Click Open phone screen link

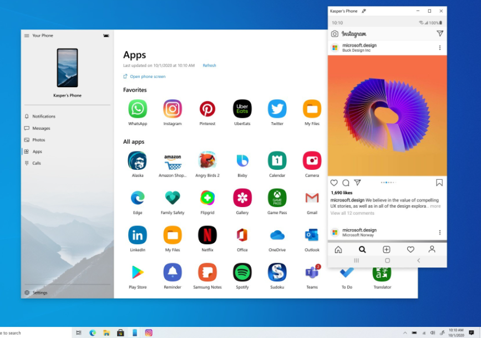[x=144, y=77]
